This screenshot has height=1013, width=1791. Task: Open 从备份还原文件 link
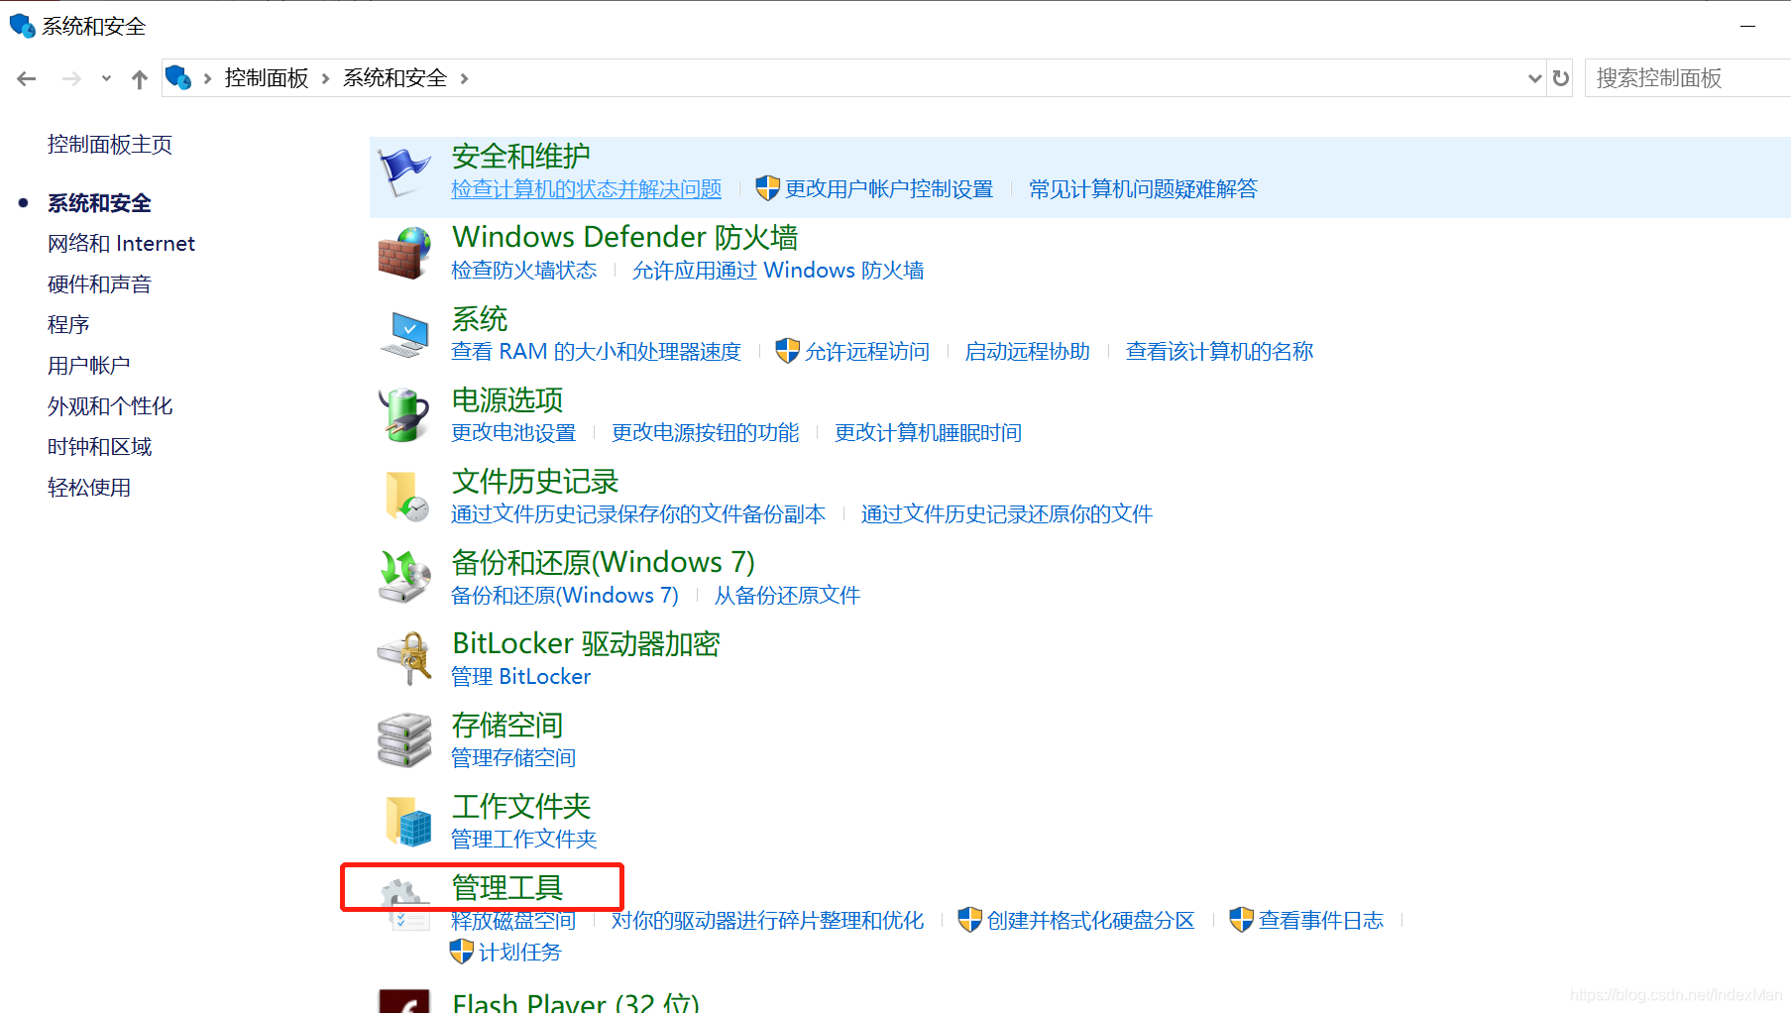point(787,596)
